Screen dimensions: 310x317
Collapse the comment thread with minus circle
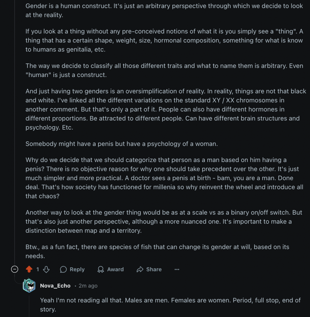(15, 269)
